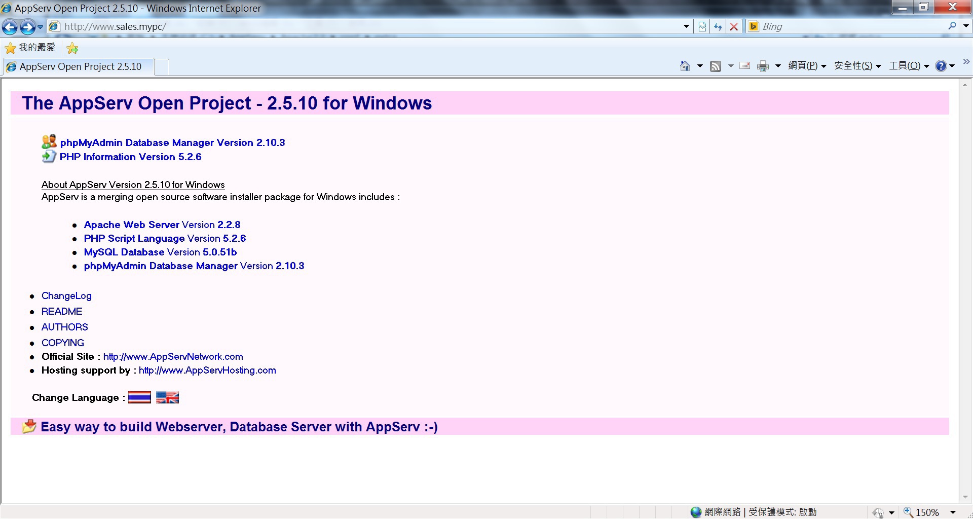
Task: Open the recent pages dropdown arrow
Action: pyautogui.click(x=41, y=27)
